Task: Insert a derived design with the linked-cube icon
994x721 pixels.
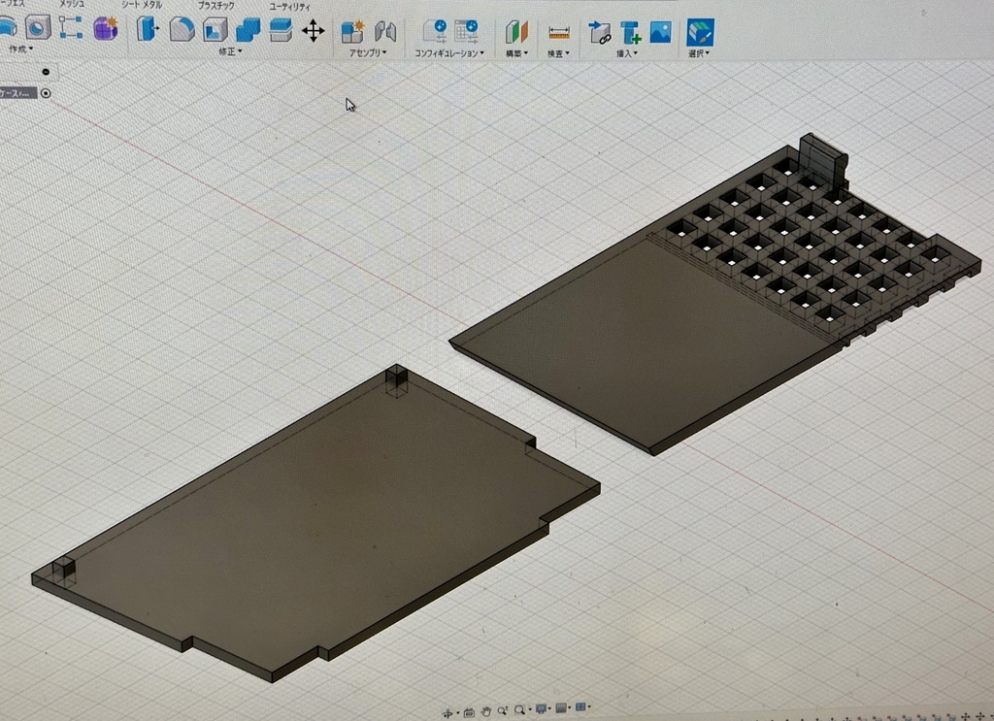Action: click(x=600, y=32)
